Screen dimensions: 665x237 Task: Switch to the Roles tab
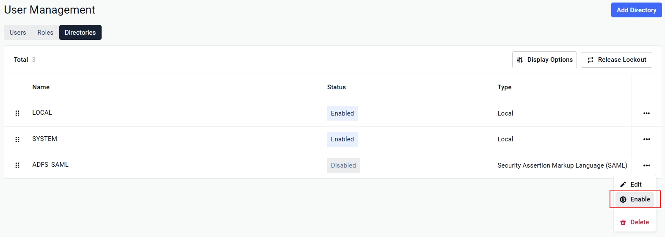(x=45, y=33)
